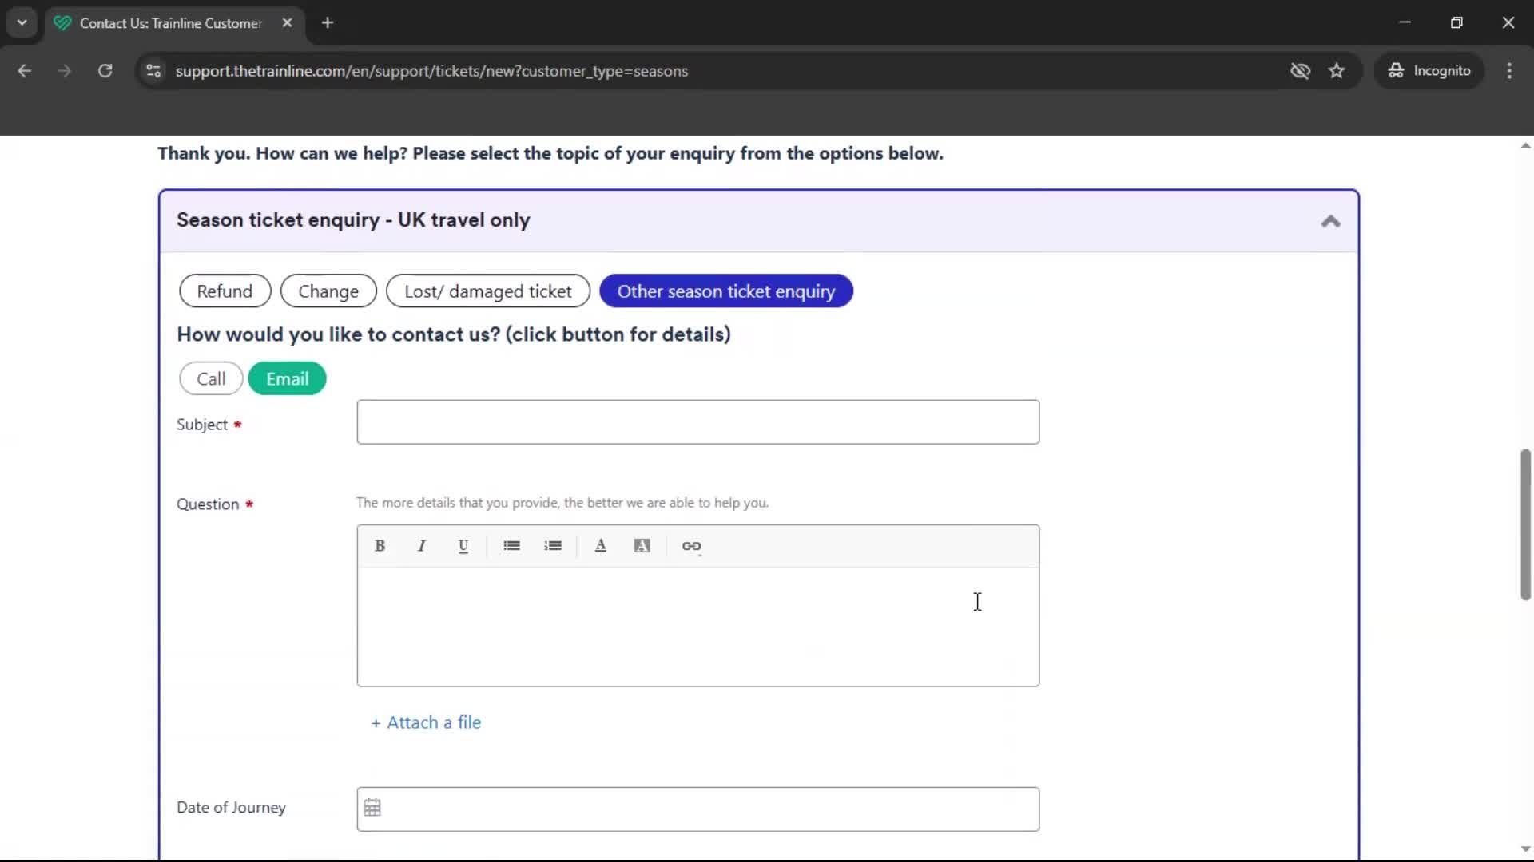Choose the Refund enquiry type

tap(225, 291)
